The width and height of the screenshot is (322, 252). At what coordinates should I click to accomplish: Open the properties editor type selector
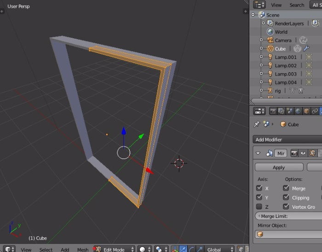[259, 111]
